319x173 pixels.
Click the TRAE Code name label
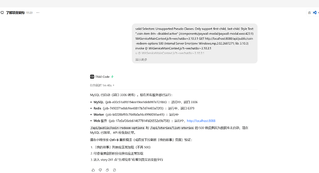(x=102, y=77)
